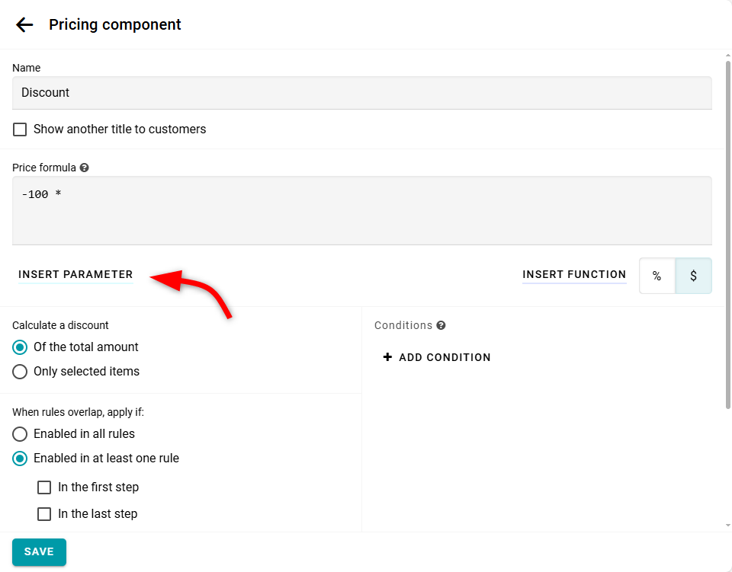732x572 pixels.
Task: Click the Conditions help question mark icon
Action: (x=441, y=325)
